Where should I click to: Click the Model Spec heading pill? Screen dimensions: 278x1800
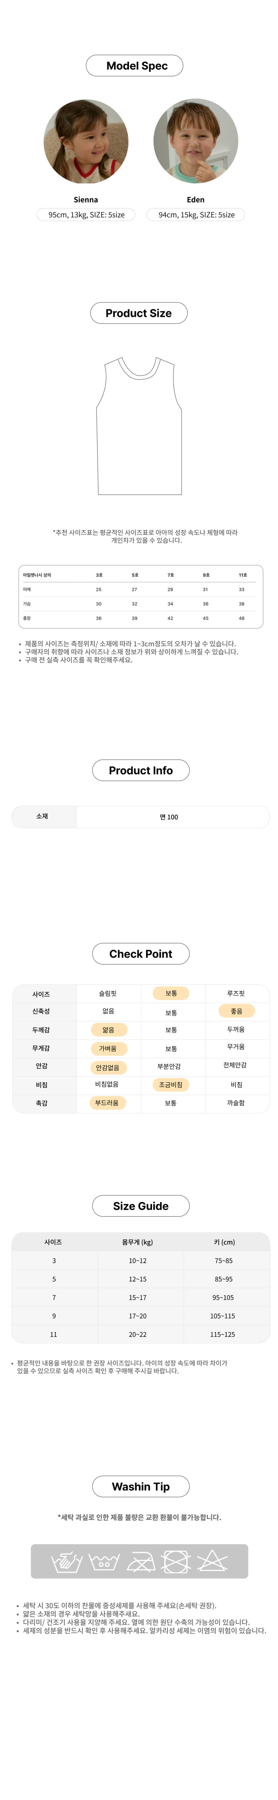click(x=135, y=66)
